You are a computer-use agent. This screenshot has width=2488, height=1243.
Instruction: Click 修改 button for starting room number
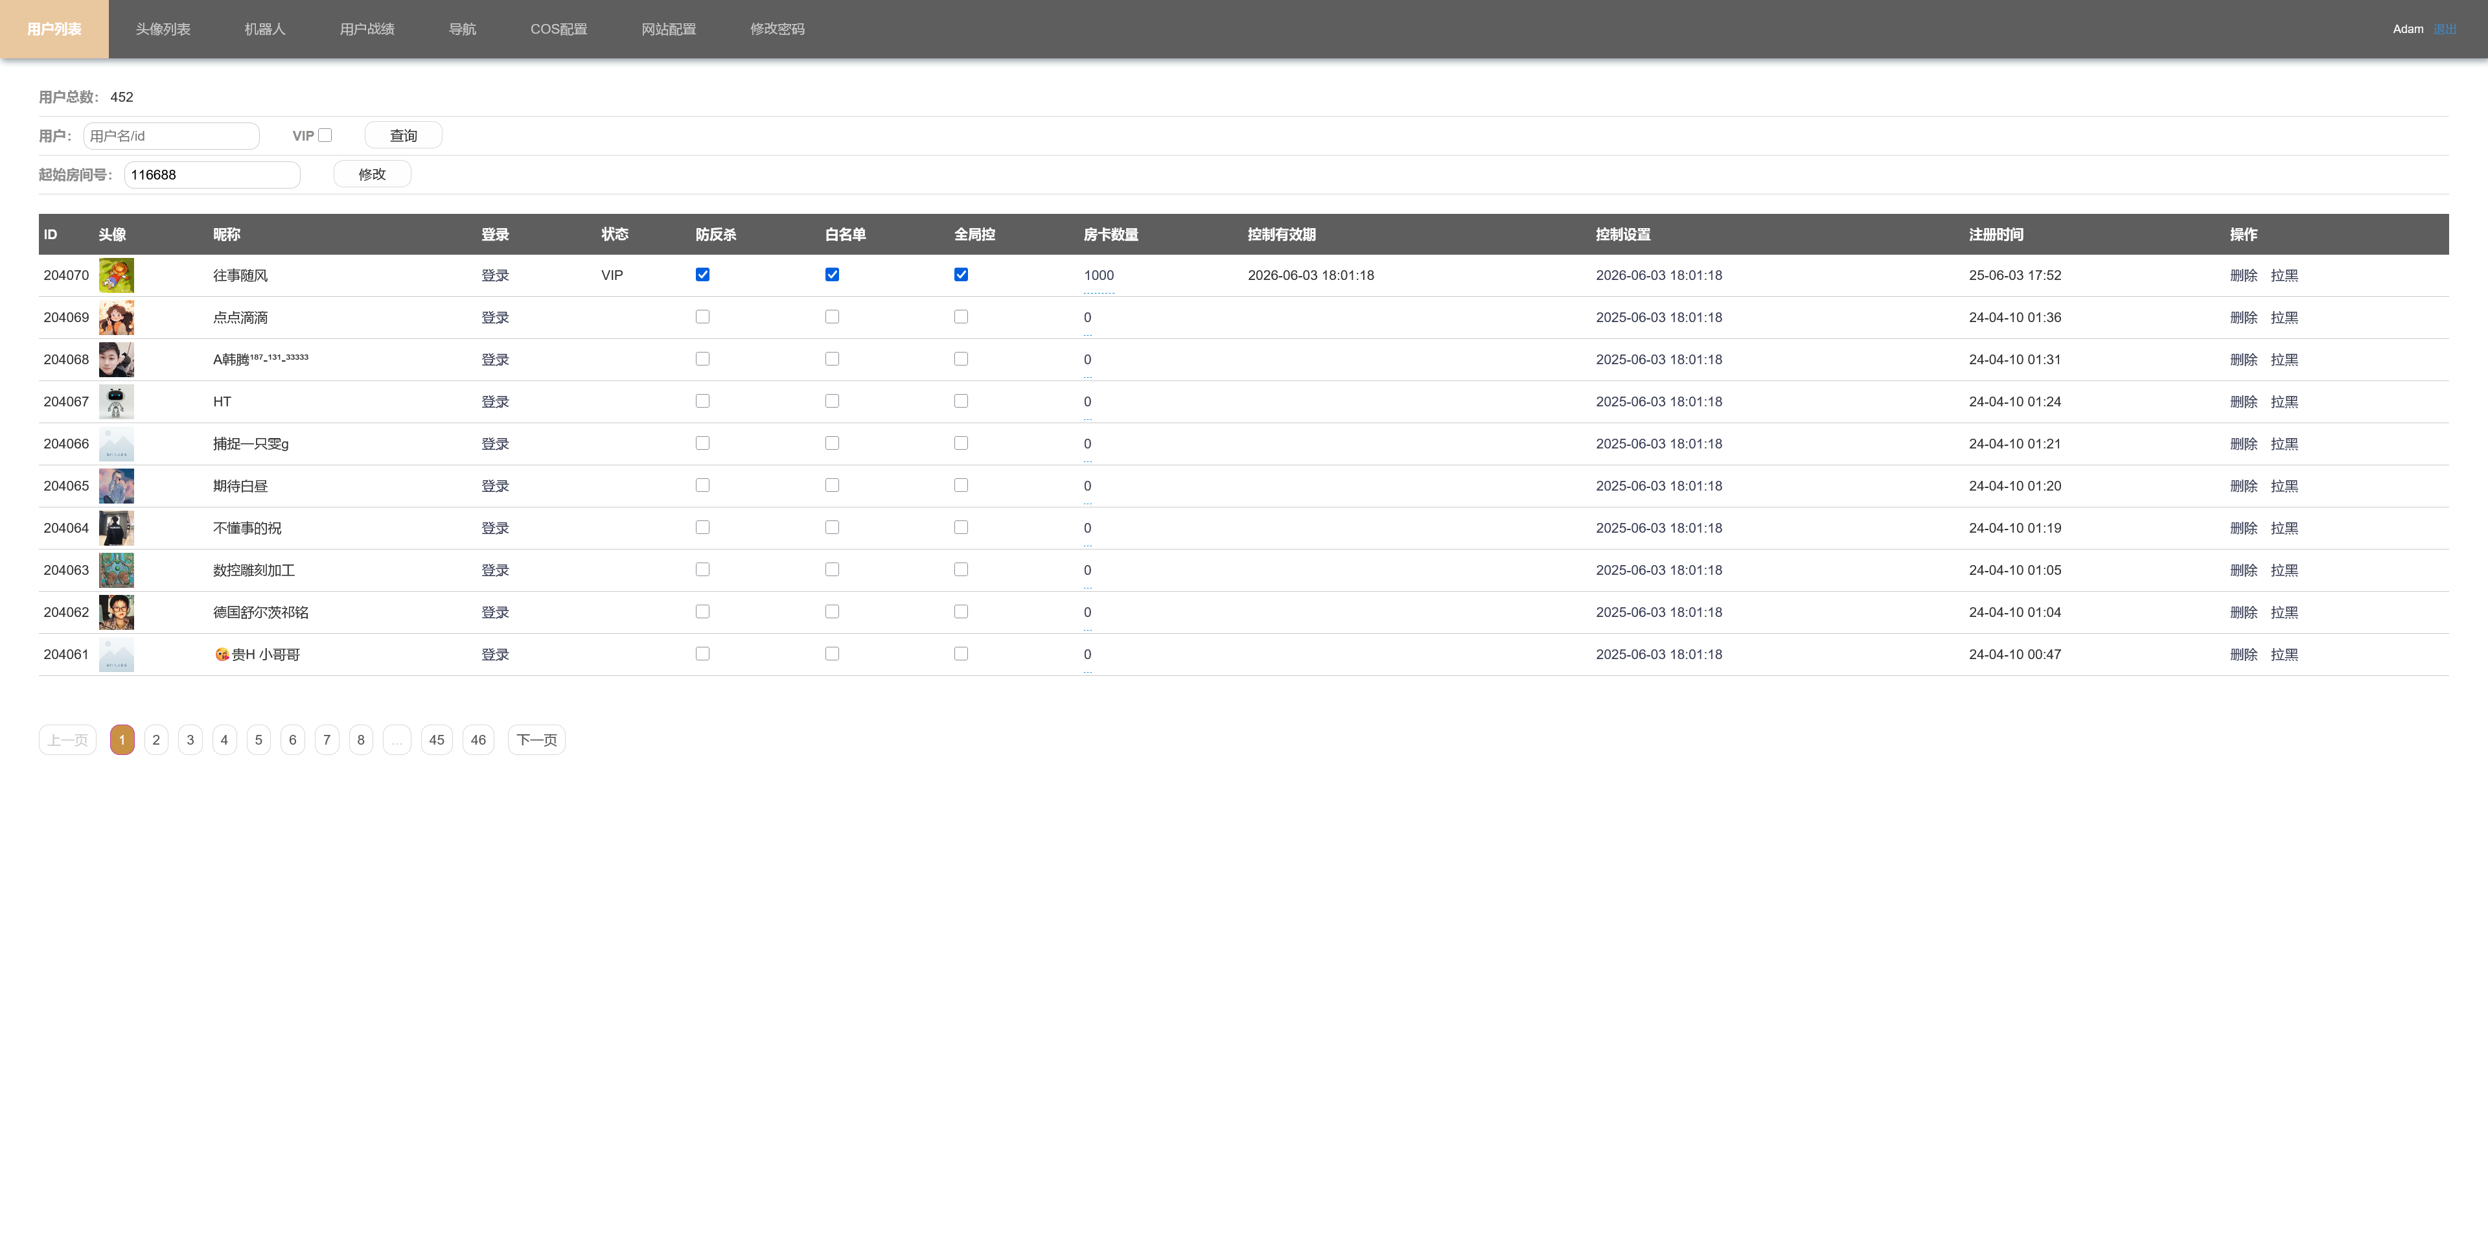coord(372,174)
